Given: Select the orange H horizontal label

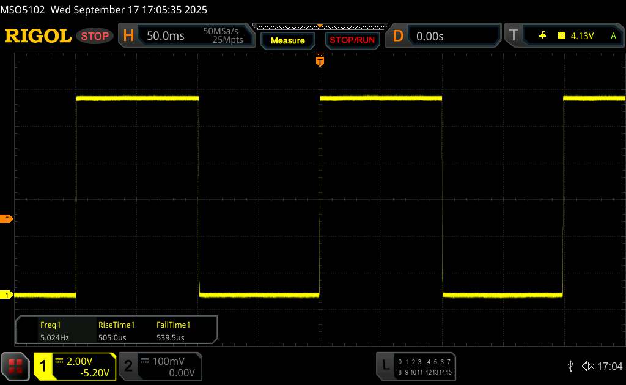Looking at the screenshot, I should click(x=128, y=36).
